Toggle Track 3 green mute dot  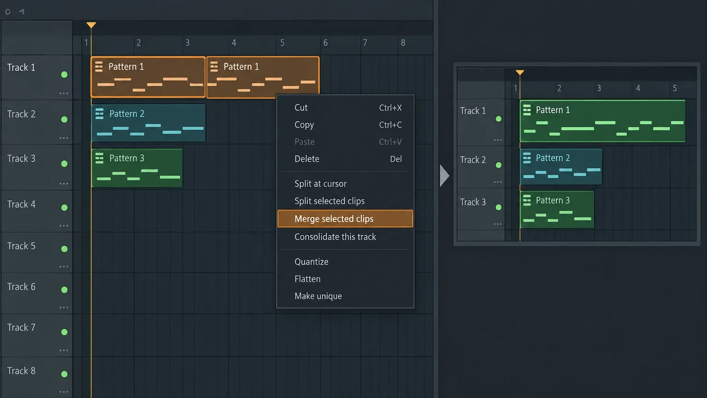click(64, 164)
